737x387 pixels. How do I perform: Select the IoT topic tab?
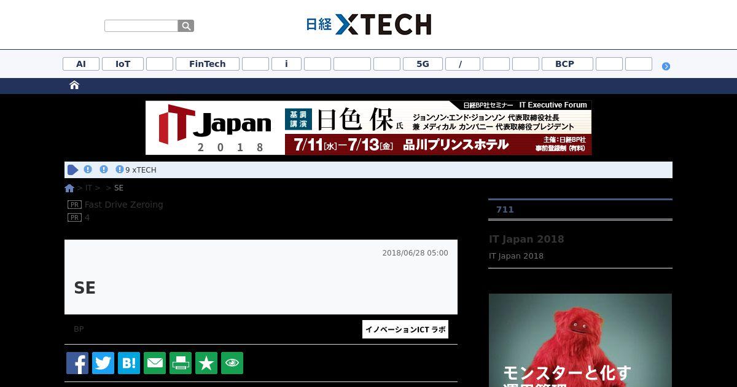[123, 64]
